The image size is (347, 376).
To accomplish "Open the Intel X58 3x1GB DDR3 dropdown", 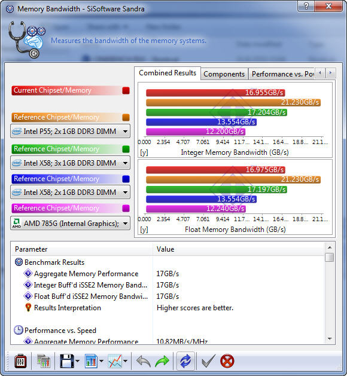I will tap(70, 163).
